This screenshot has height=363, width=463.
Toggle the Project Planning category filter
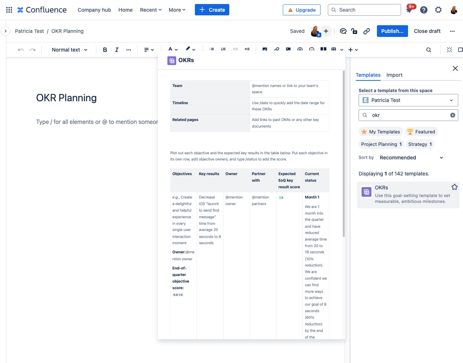(381, 144)
